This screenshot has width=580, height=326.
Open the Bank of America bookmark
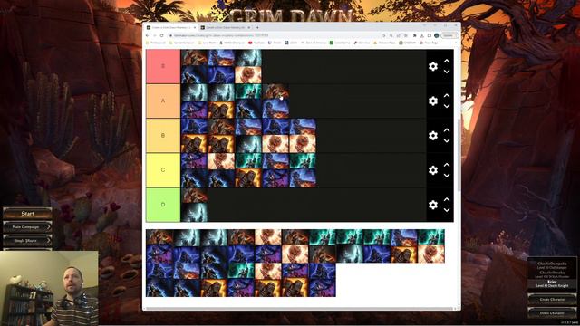[314, 43]
